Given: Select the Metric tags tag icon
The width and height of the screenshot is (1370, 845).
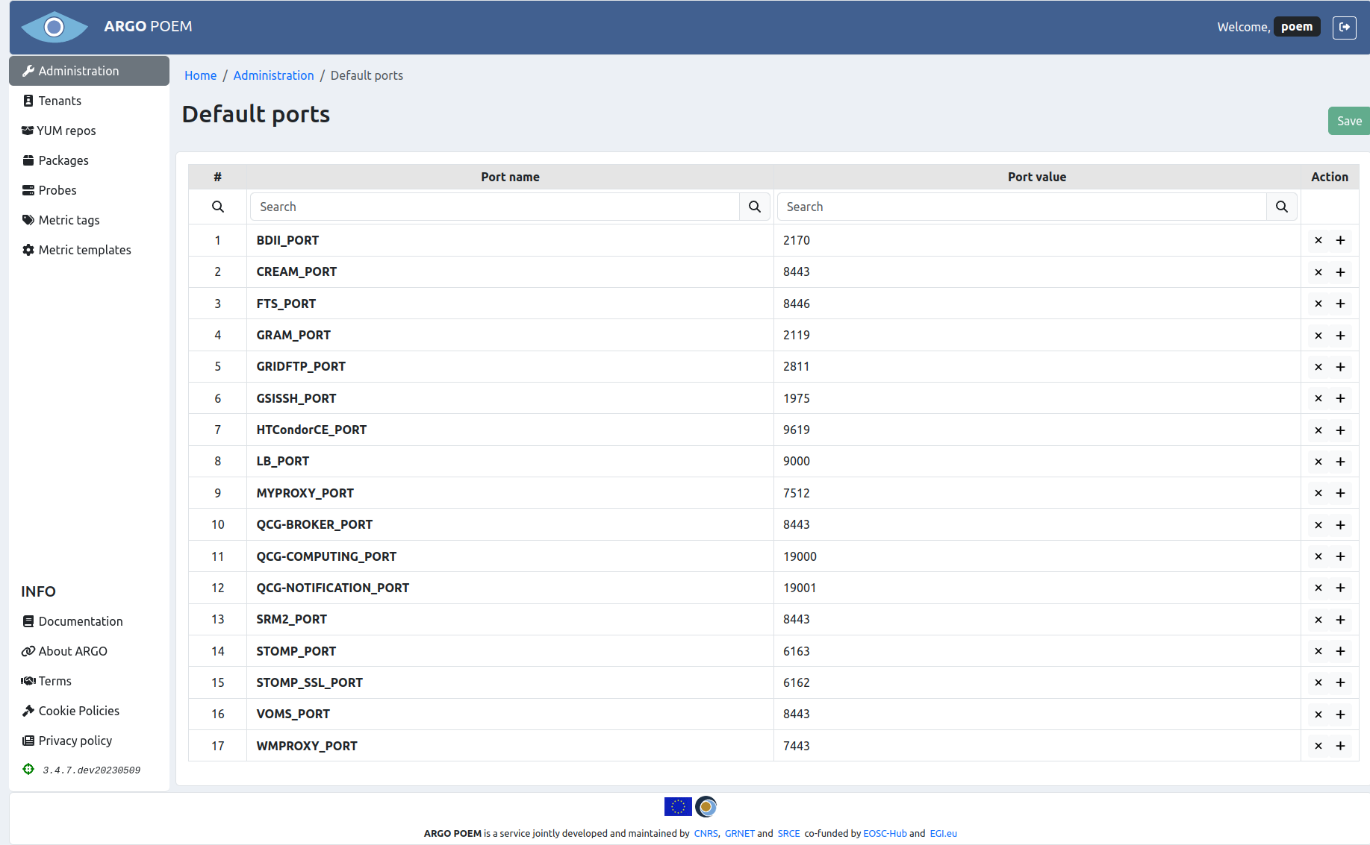Looking at the screenshot, I should pyautogui.click(x=28, y=220).
